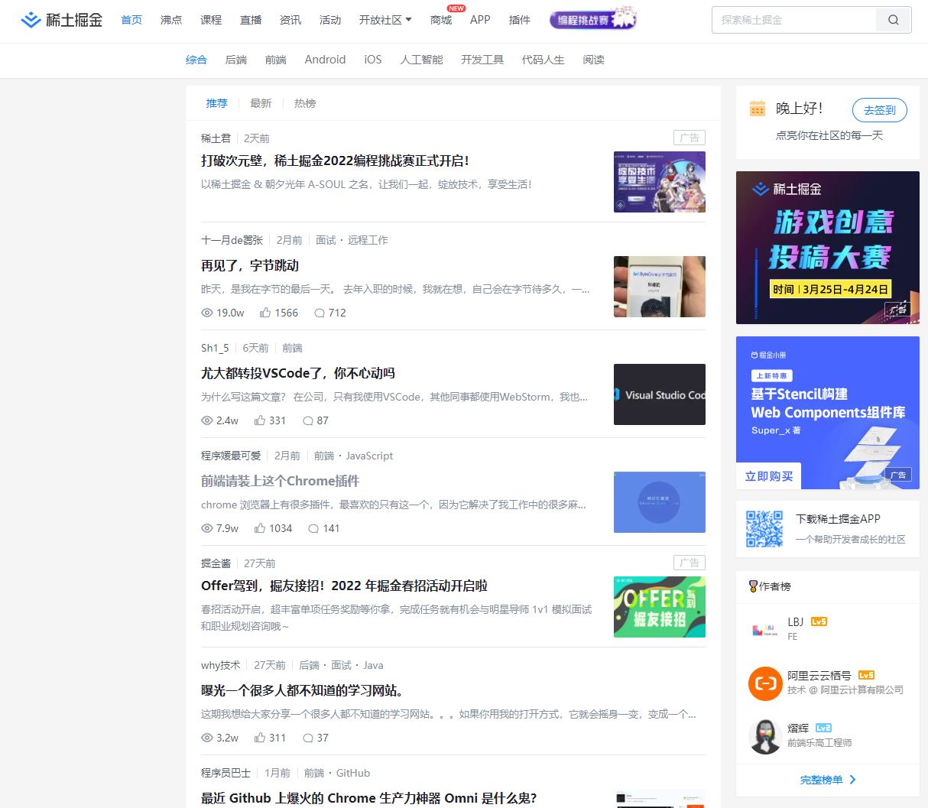Open article 最近 Github 上爆火的 Chrome 生产力神器 Omni
Screen dimensions: 928x808
[x=368, y=798]
